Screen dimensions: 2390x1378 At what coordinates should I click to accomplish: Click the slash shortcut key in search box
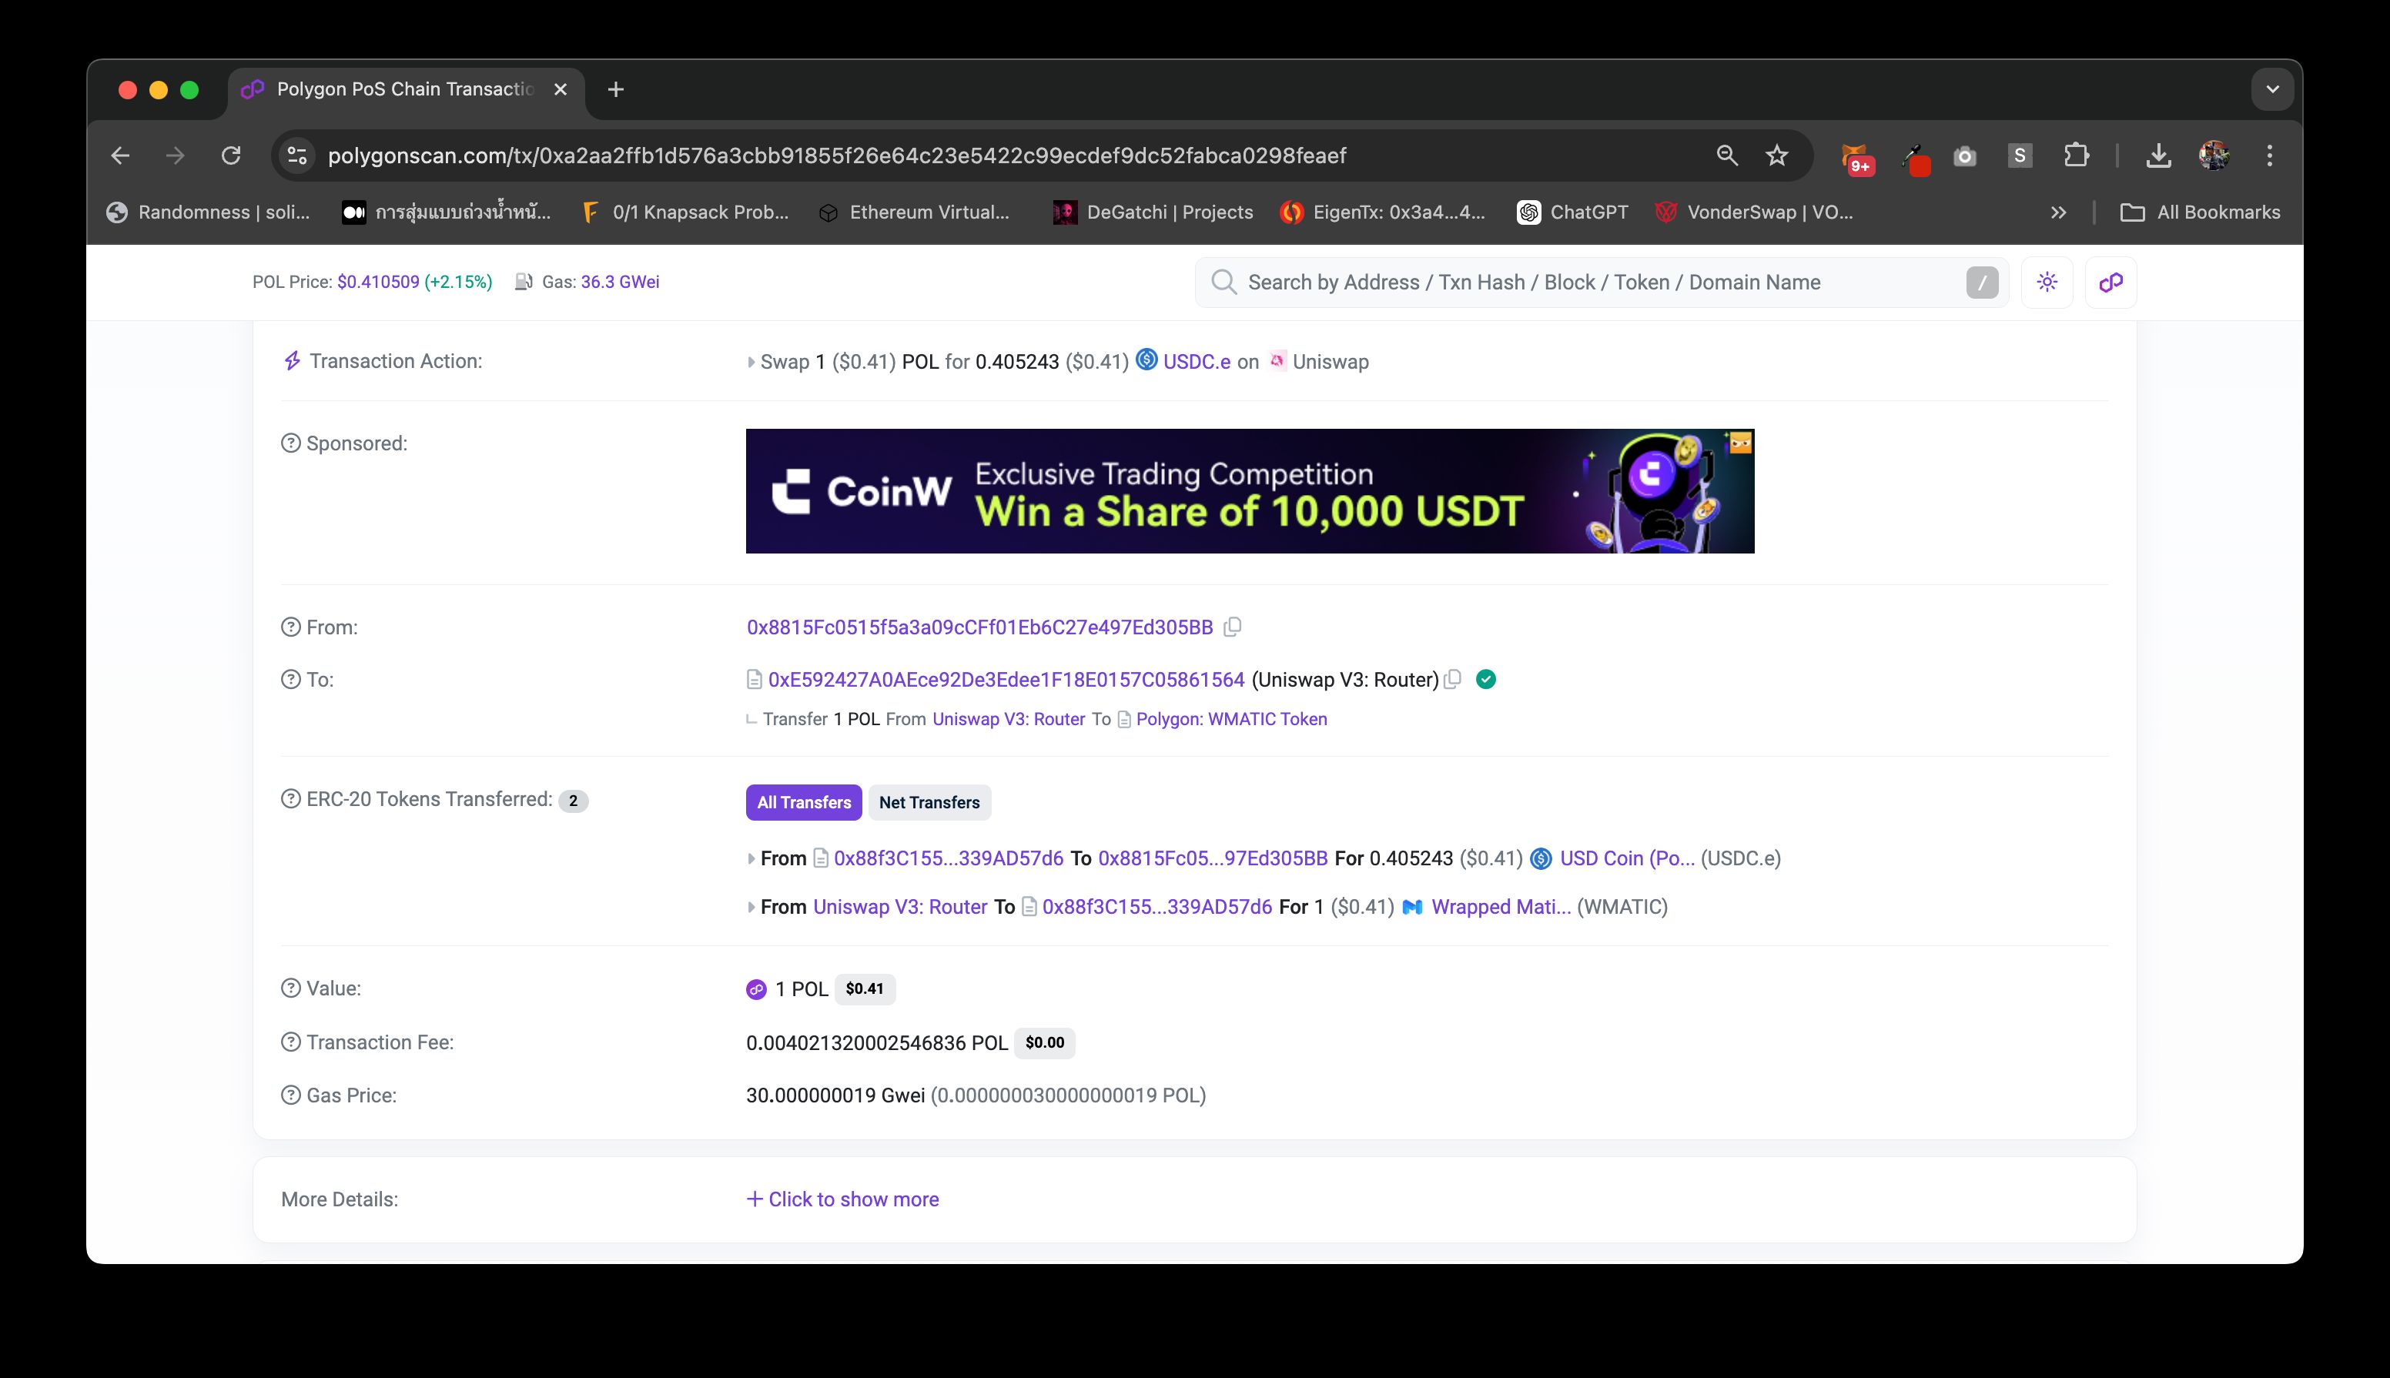[x=1982, y=282]
